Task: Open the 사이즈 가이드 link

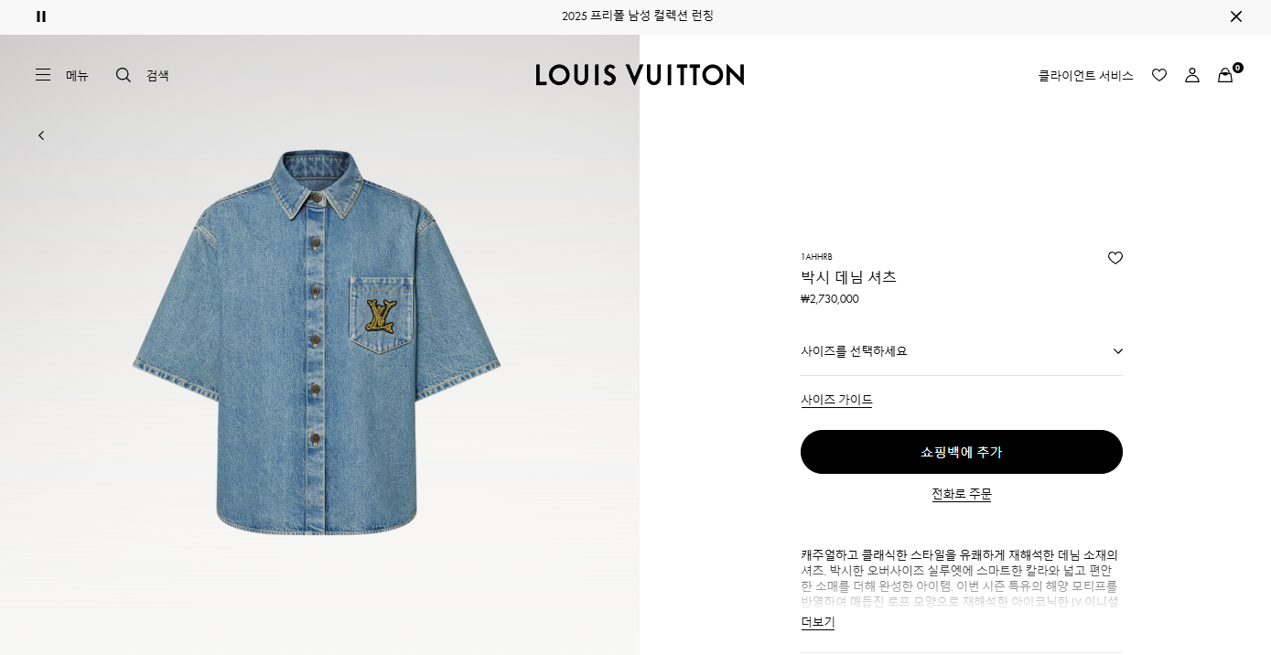Action: pyautogui.click(x=836, y=400)
